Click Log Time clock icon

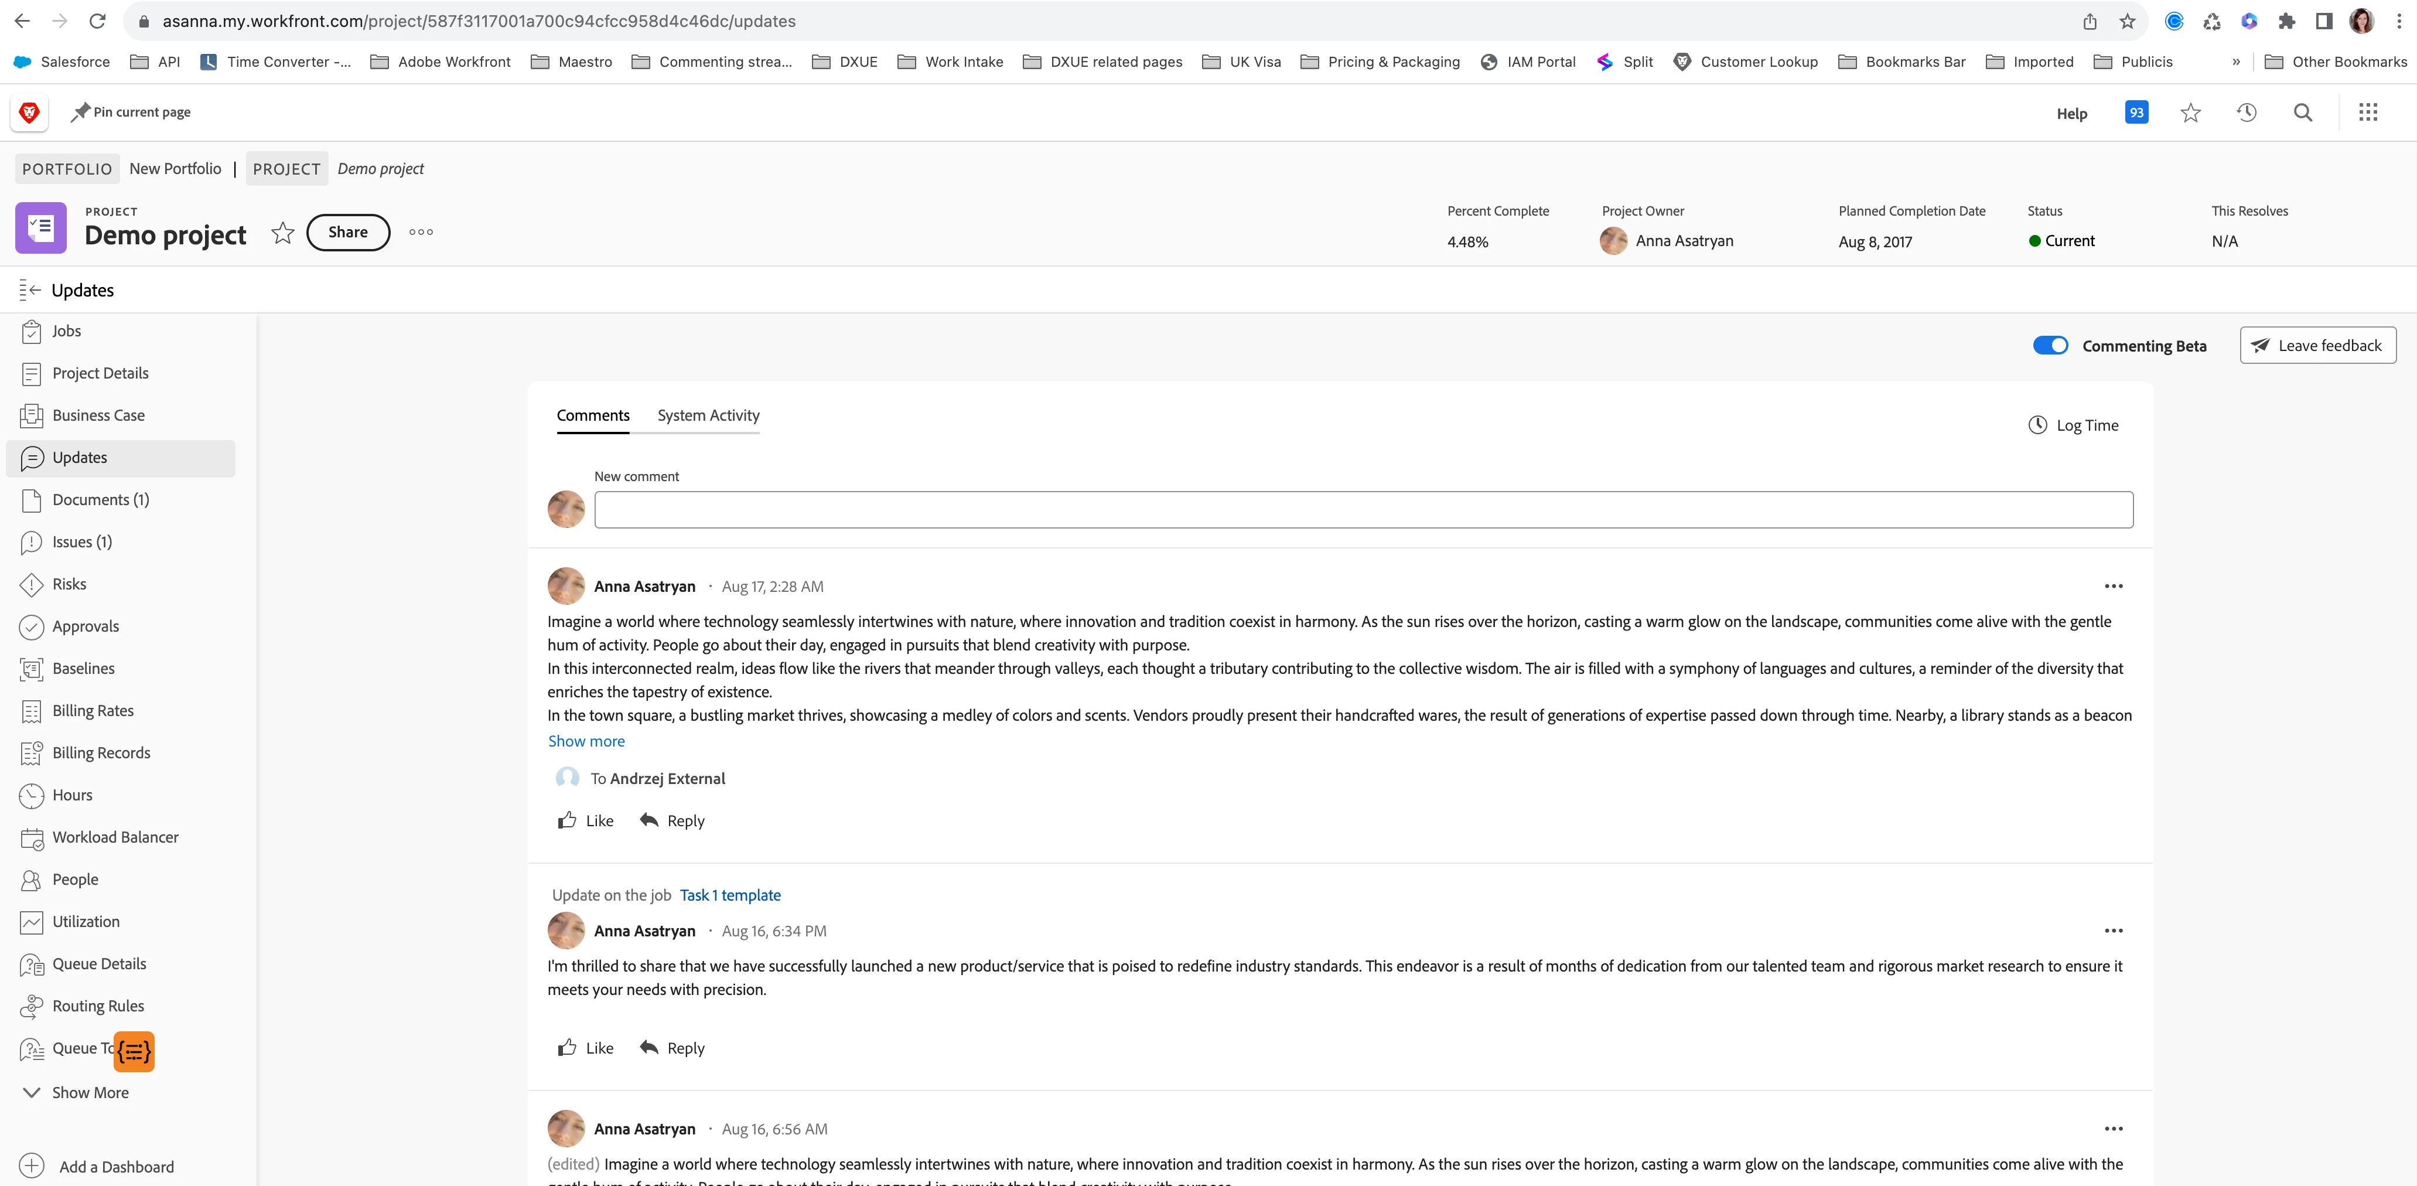(x=2038, y=425)
